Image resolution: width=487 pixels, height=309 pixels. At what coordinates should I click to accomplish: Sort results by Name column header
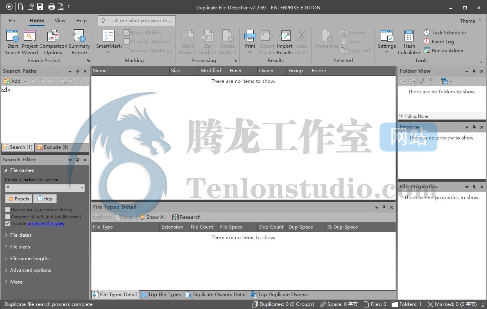(x=131, y=71)
